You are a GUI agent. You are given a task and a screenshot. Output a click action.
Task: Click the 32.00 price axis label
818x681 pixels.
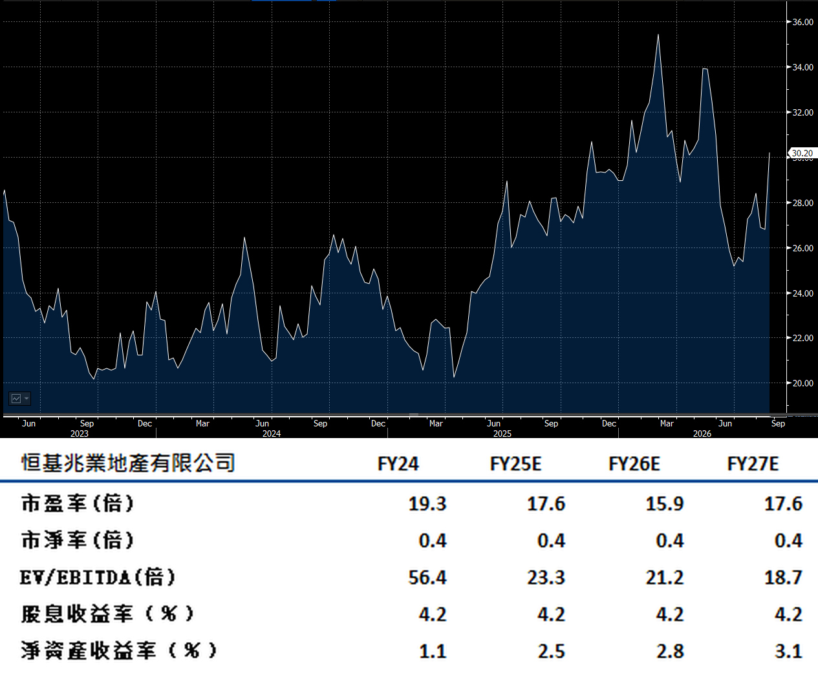point(803,112)
